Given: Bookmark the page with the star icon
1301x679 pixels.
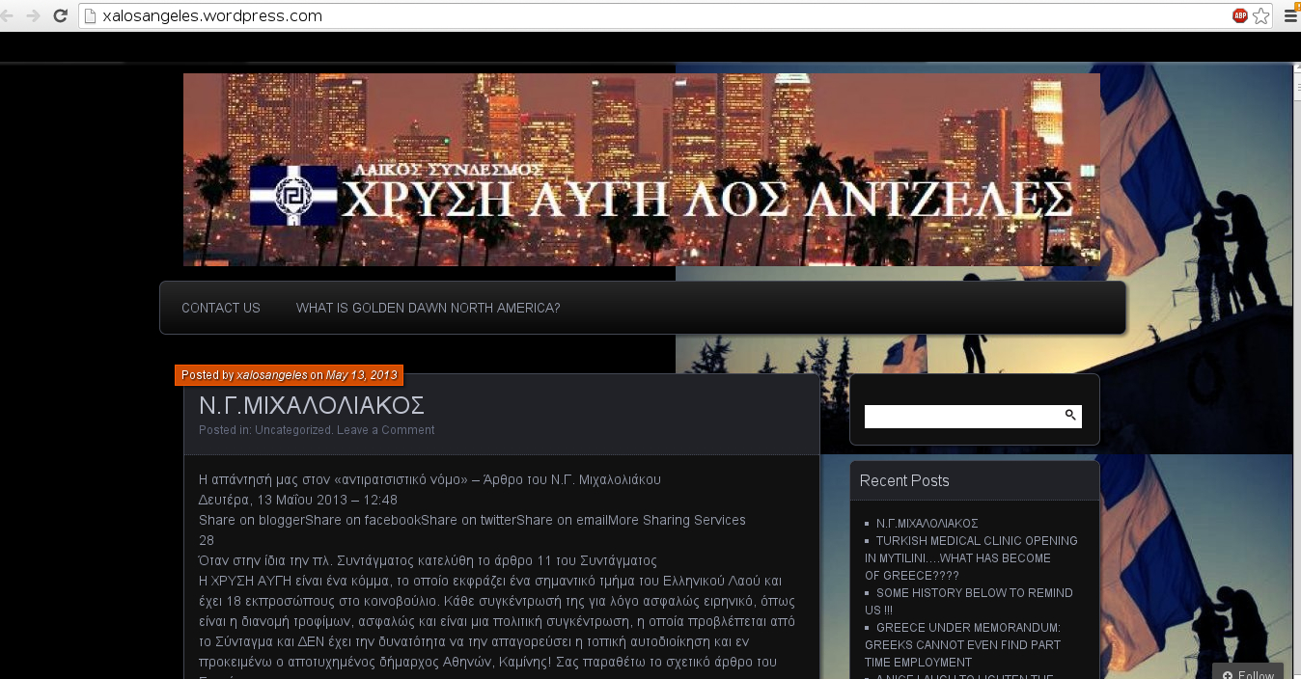Looking at the screenshot, I should coord(1260,15).
